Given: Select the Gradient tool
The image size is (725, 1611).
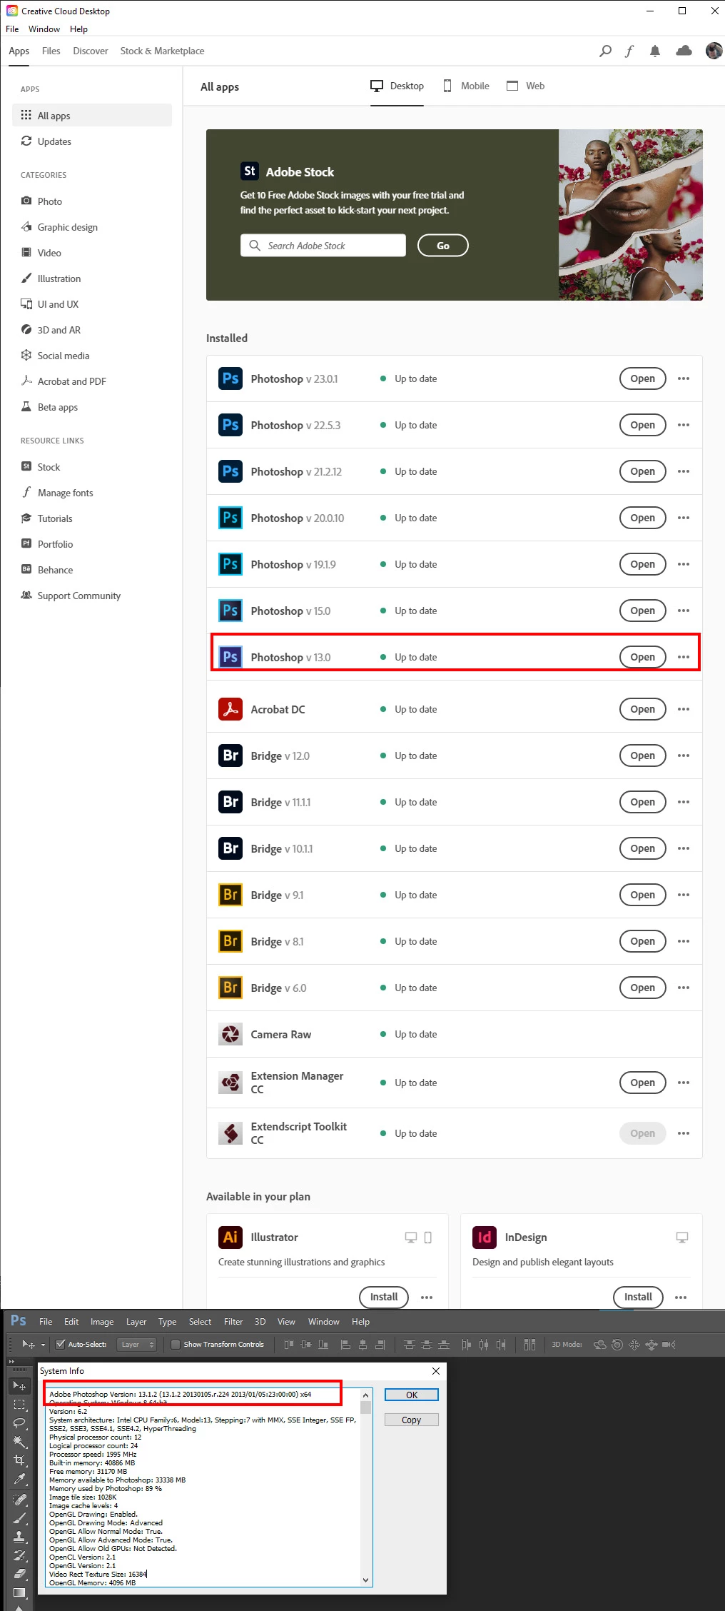Looking at the screenshot, I should (x=19, y=1592).
